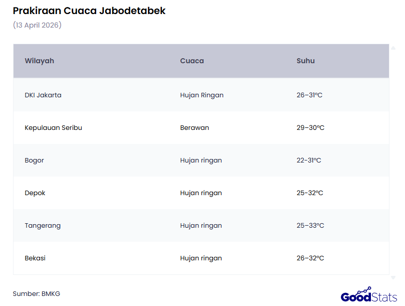Image resolution: width=405 pixels, height=306 pixels.
Task: Select the Tangerang region cell
Action: tap(43, 226)
